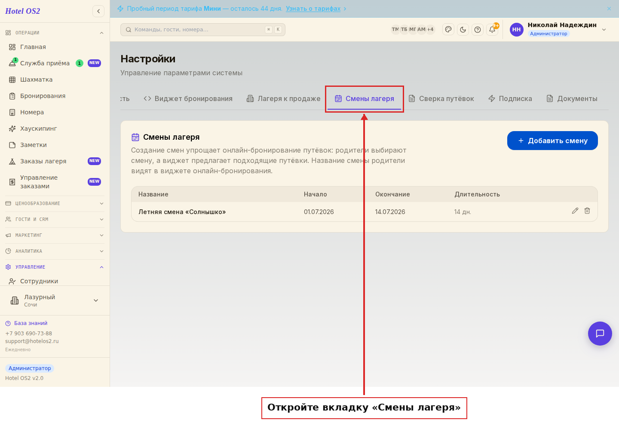This screenshot has height=429, width=619.
Task: Click the ТМ staff avatar
Action: tap(395, 29)
